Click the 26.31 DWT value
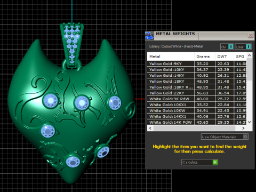The width and height of the screenshot is (256, 192). [x=223, y=75]
